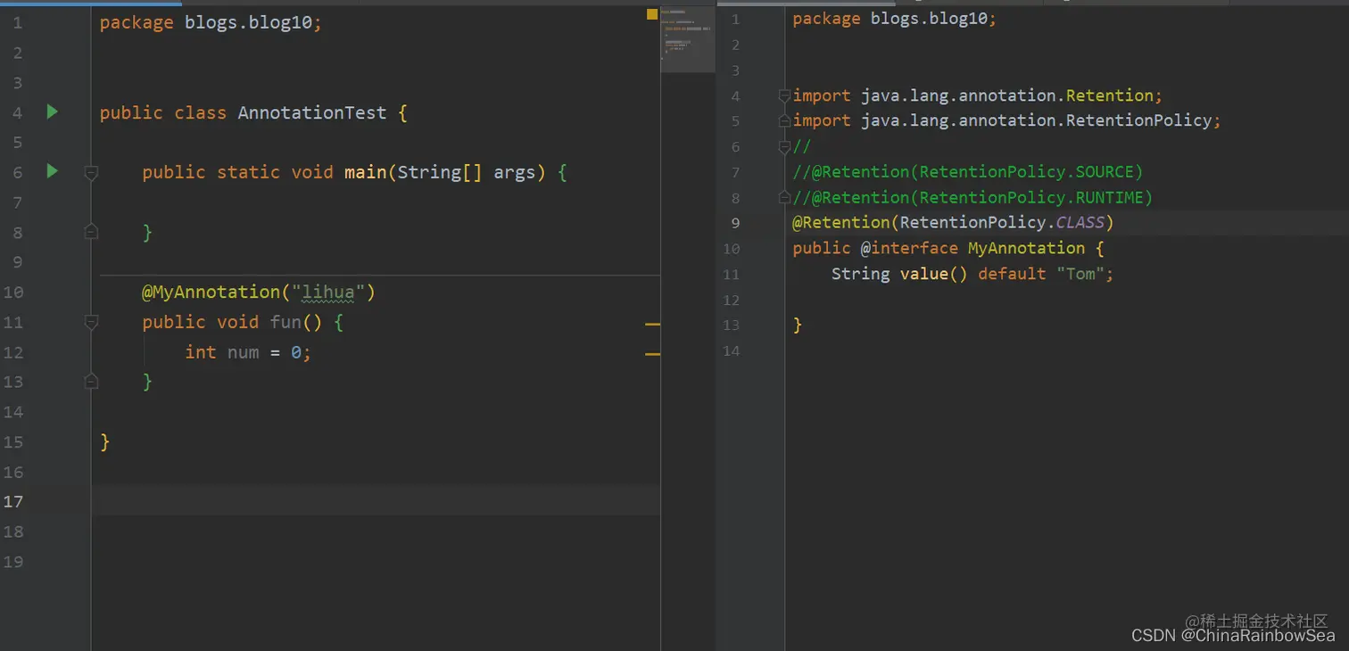Click the @interface keyword

point(909,248)
